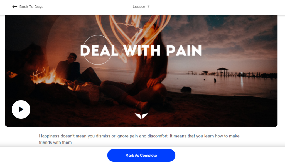
Task: Click the 'friends with them.' text line
Action: [x=56, y=142]
